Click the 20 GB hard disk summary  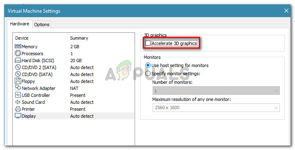(76, 60)
